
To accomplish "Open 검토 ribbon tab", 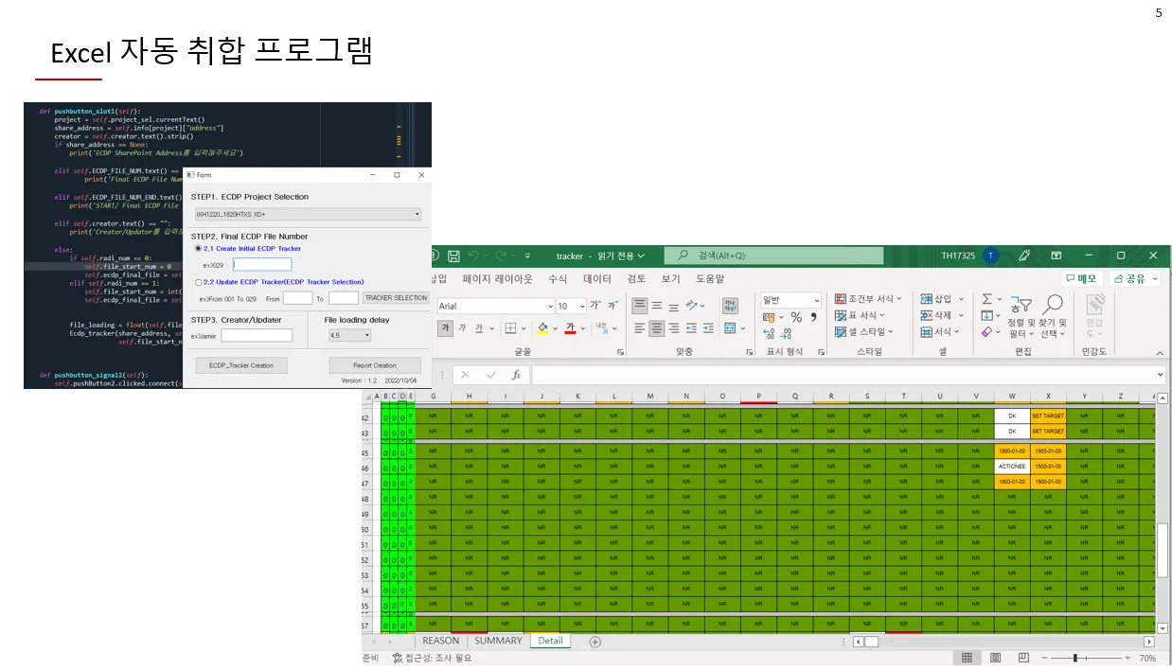I will coord(636,279).
